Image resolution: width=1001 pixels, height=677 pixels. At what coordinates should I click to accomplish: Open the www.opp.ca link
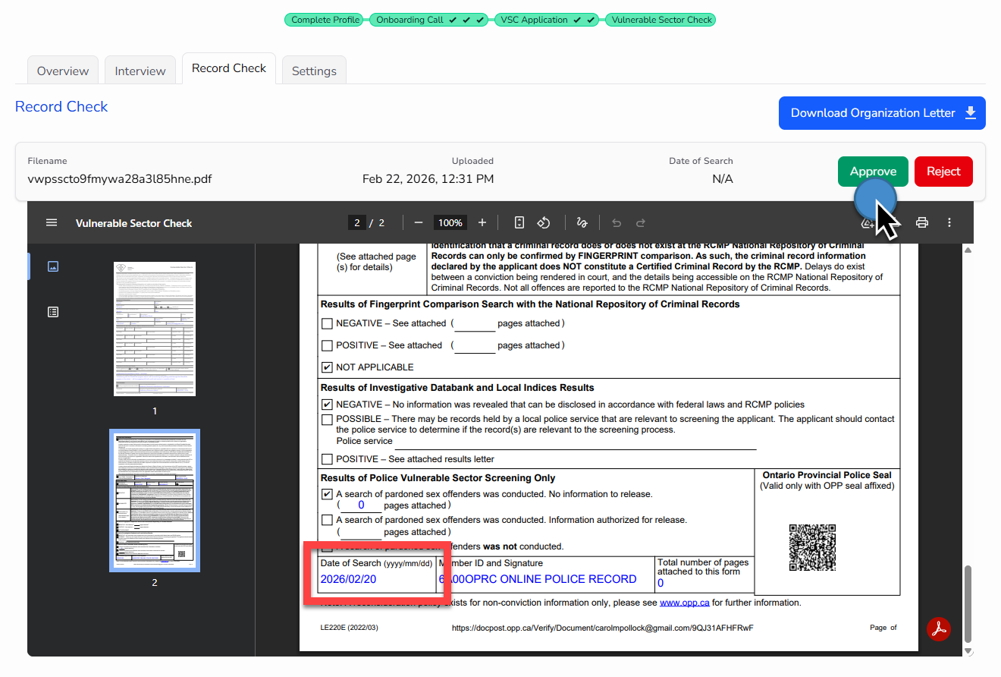[x=684, y=603]
